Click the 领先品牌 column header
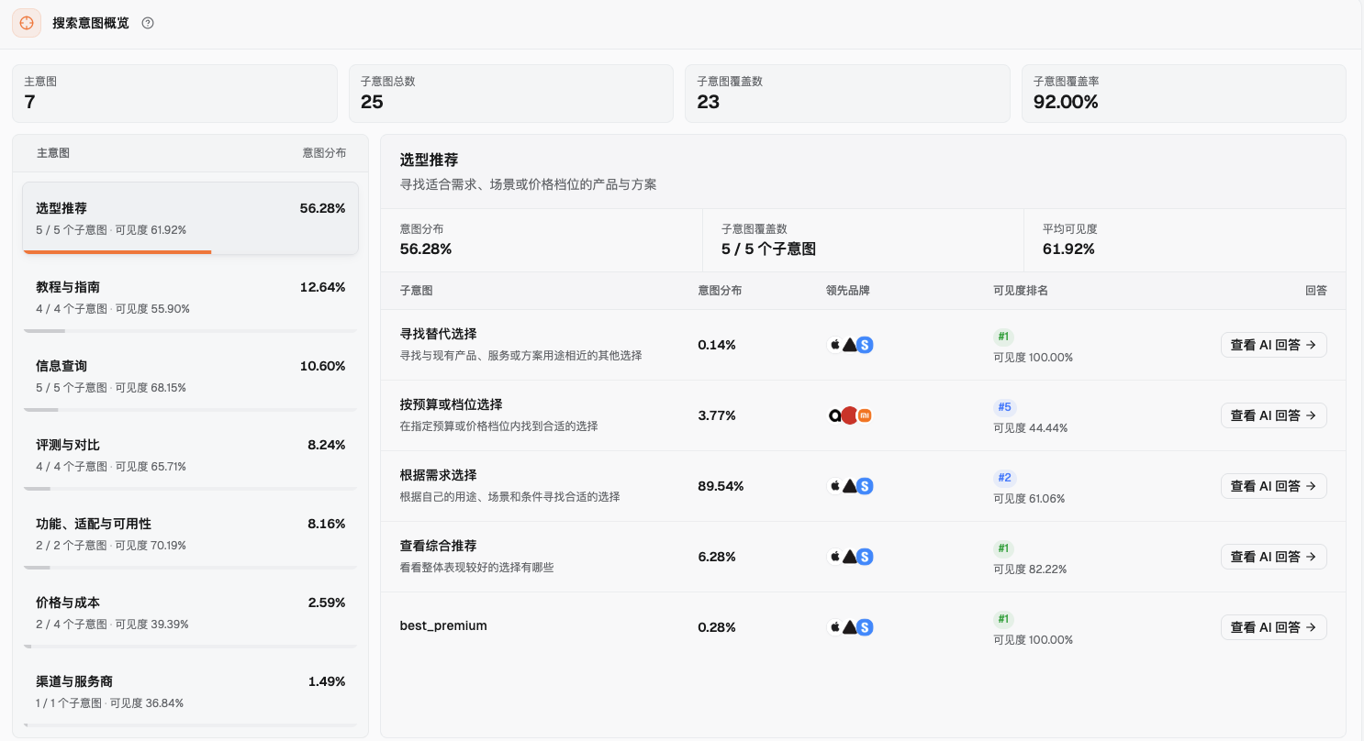The image size is (1364, 741). [848, 291]
